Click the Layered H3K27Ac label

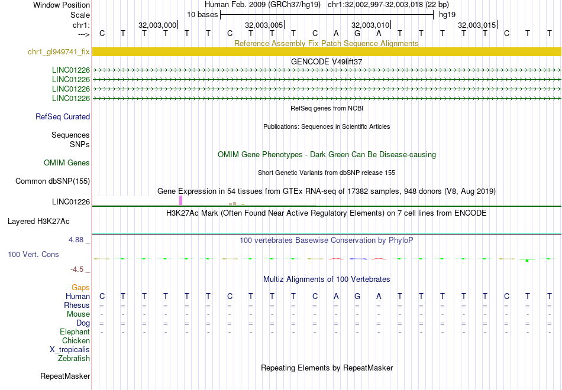coord(38,222)
